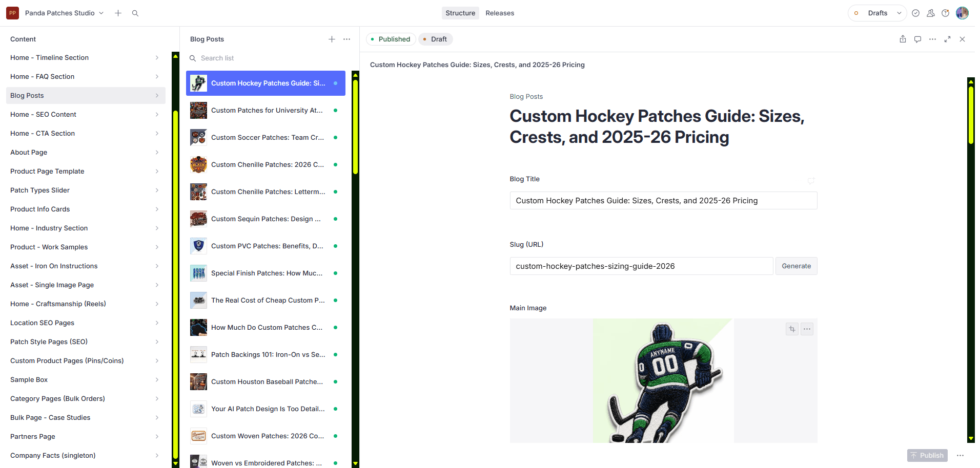This screenshot has height=468, width=980.
Task: Expand the Location SEO Pages chevron
Action: (157, 323)
